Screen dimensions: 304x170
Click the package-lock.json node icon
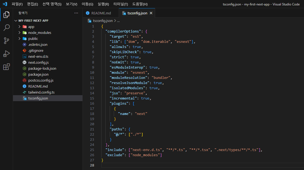click(x=24, y=68)
